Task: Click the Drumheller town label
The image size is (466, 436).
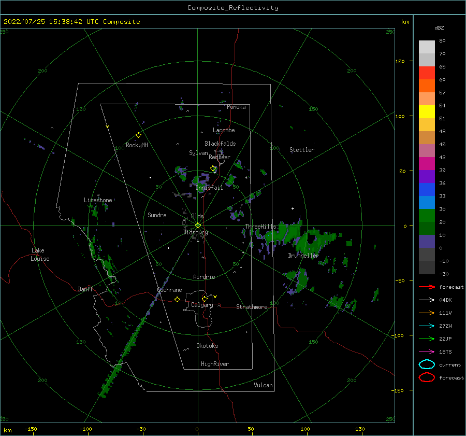Action: pyautogui.click(x=303, y=256)
